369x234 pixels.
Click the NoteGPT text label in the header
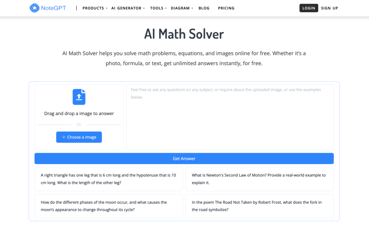(52, 8)
